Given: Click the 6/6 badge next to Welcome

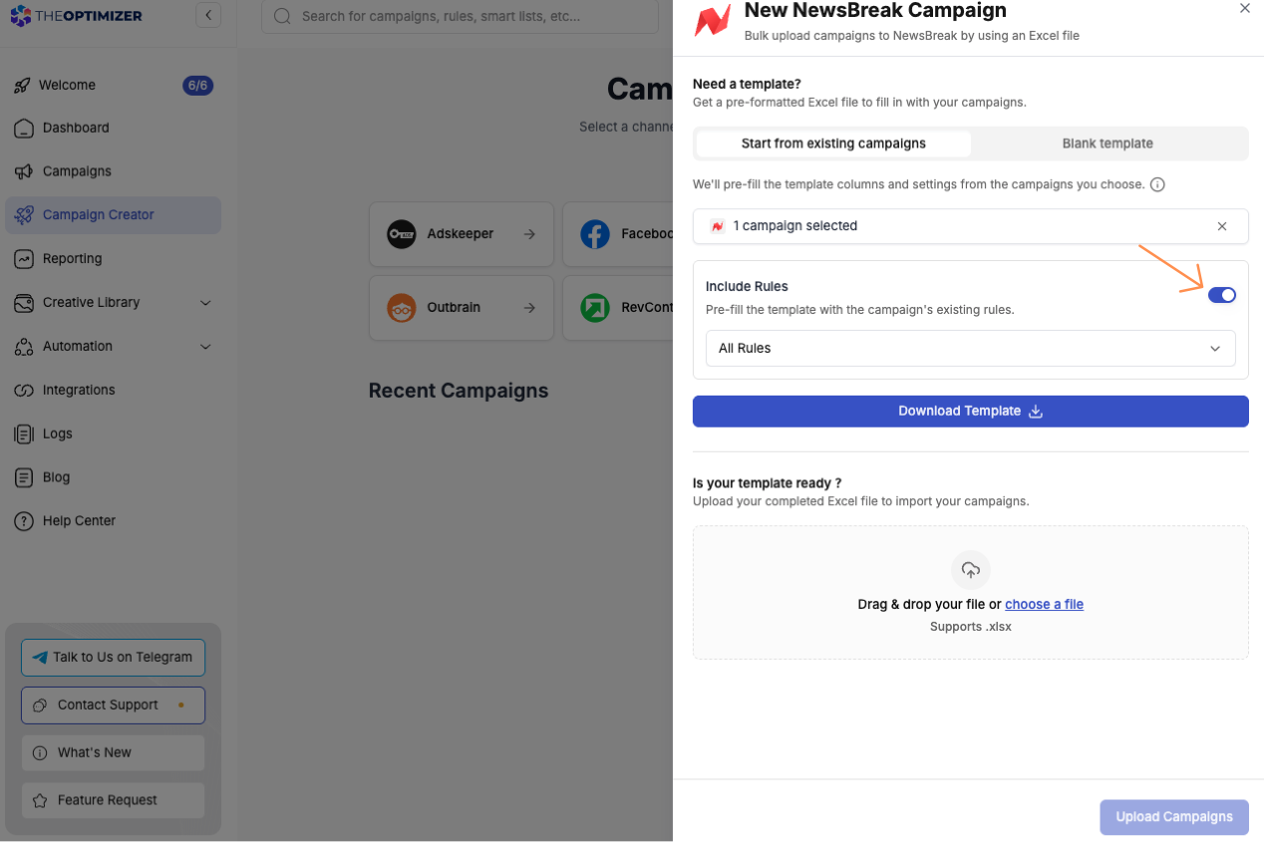Looking at the screenshot, I should (x=197, y=86).
